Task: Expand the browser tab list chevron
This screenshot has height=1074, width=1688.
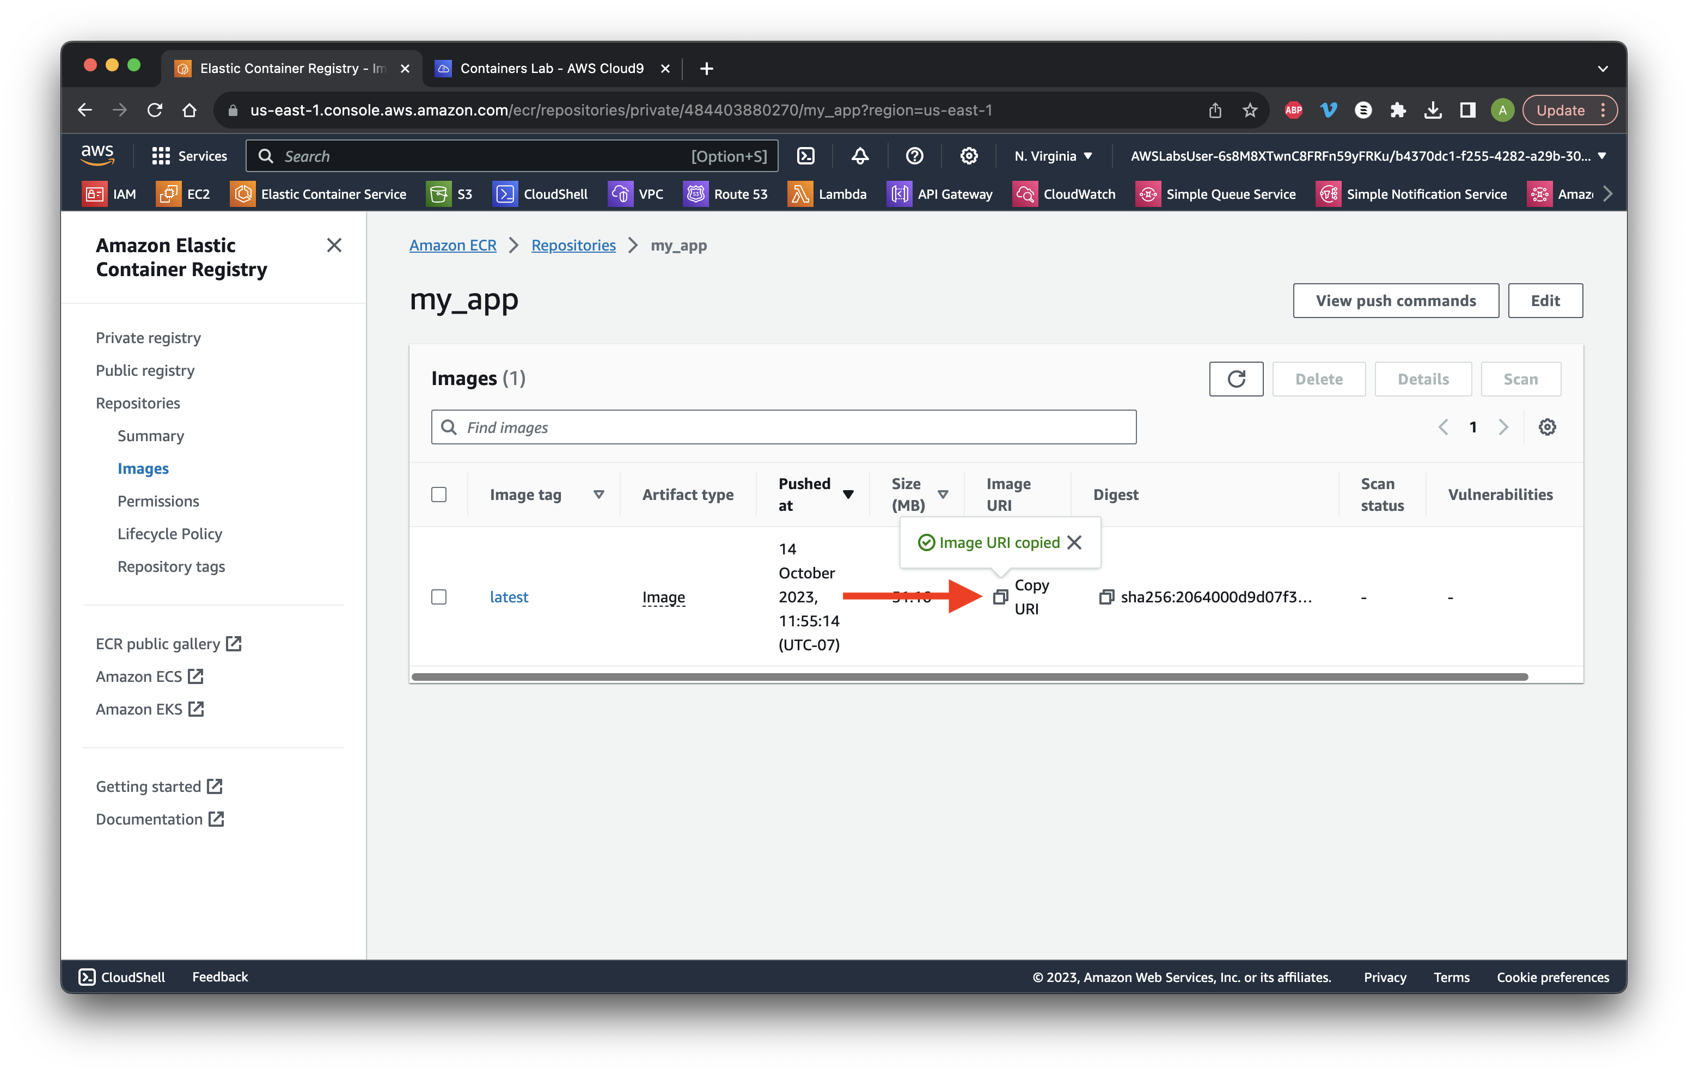Action: [1603, 68]
